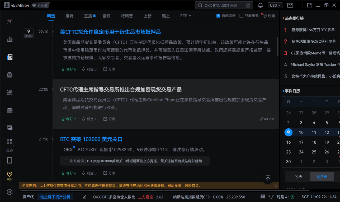Vote 利空 0 on the BTC 突破 article
The image size is (340, 202).
tap(89, 173)
